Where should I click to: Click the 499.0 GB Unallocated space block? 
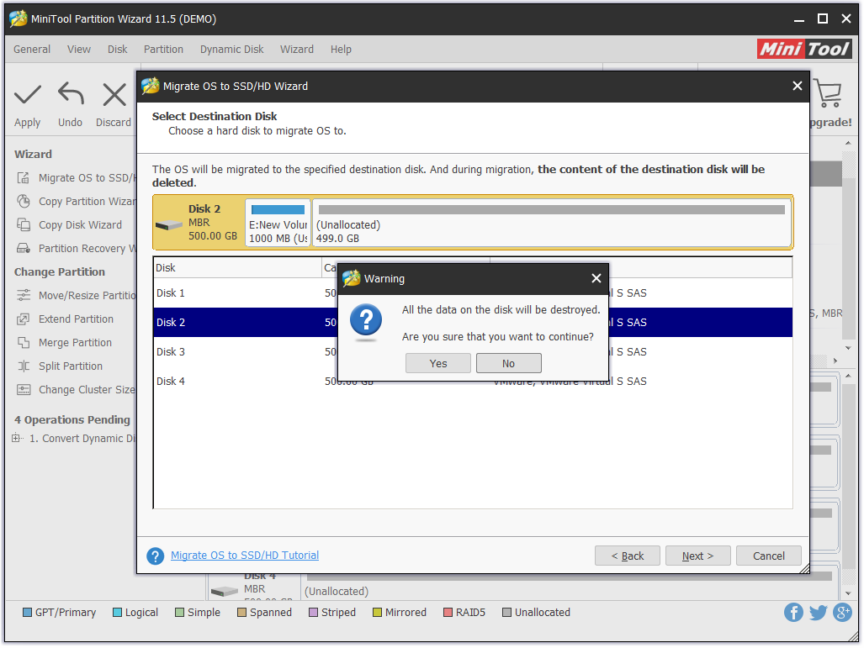(552, 223)
